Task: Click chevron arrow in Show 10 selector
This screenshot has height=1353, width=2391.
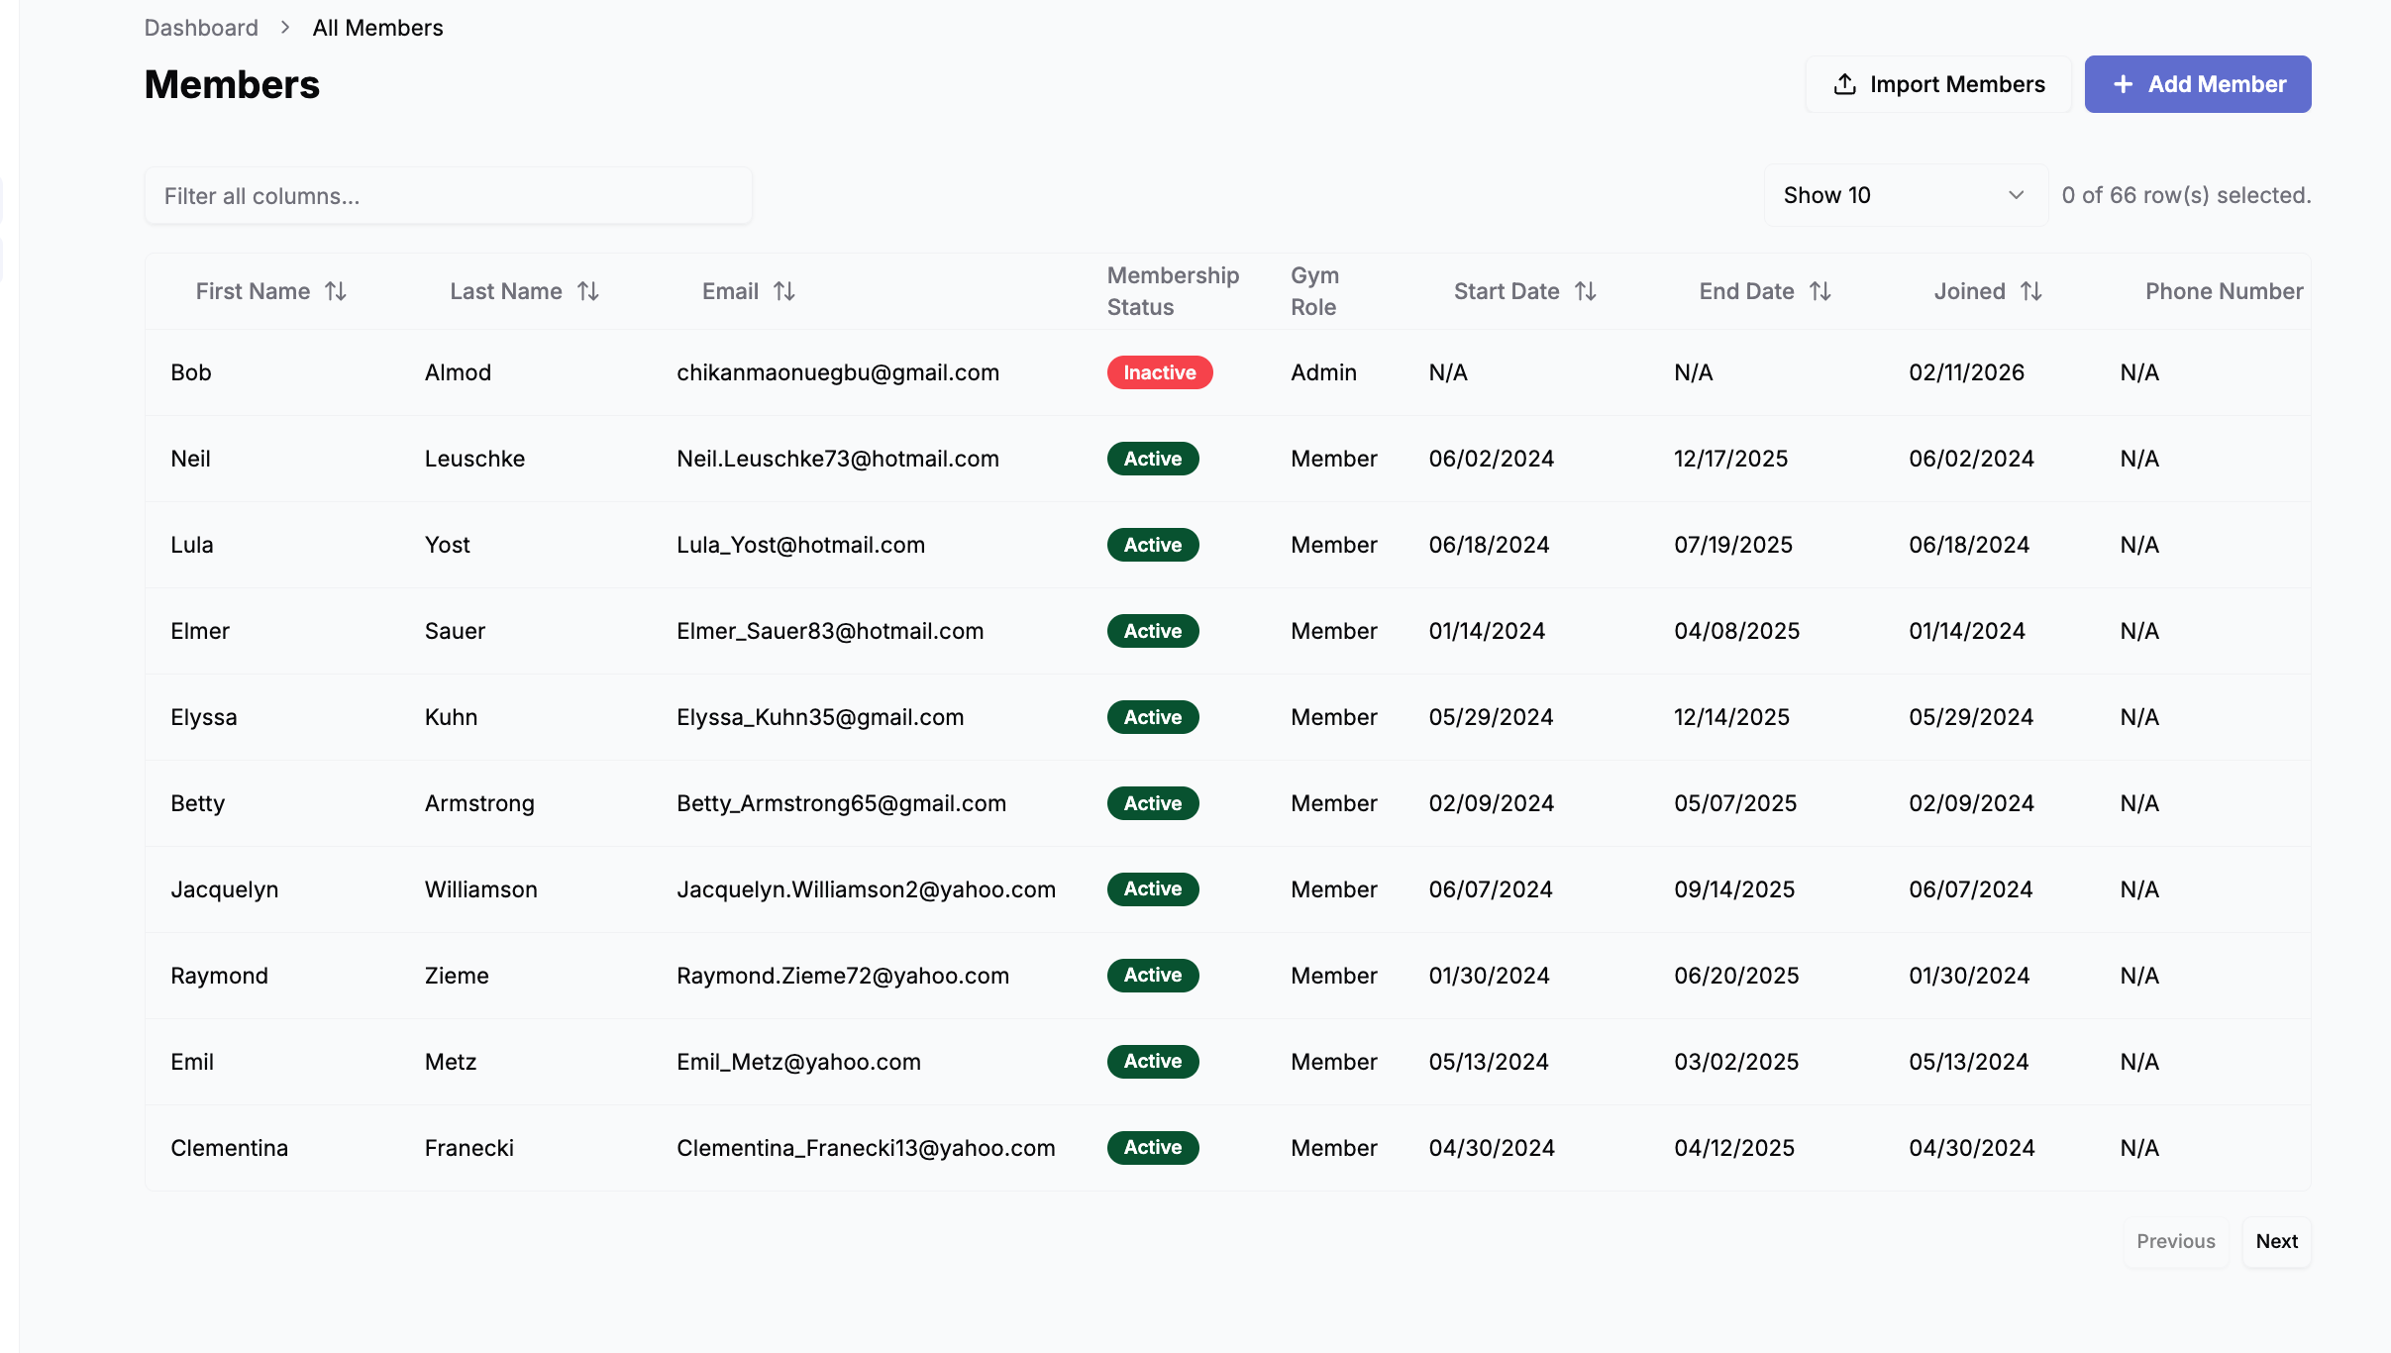Action: 2016,195
